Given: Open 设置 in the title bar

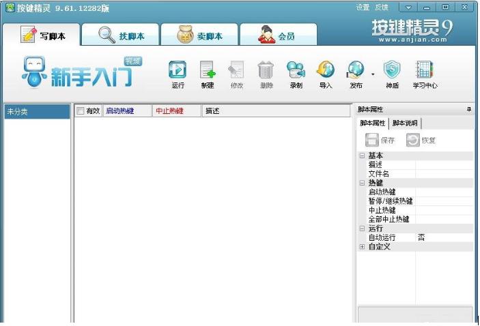Looking at the screenshot, I should [x=363, y=8].
